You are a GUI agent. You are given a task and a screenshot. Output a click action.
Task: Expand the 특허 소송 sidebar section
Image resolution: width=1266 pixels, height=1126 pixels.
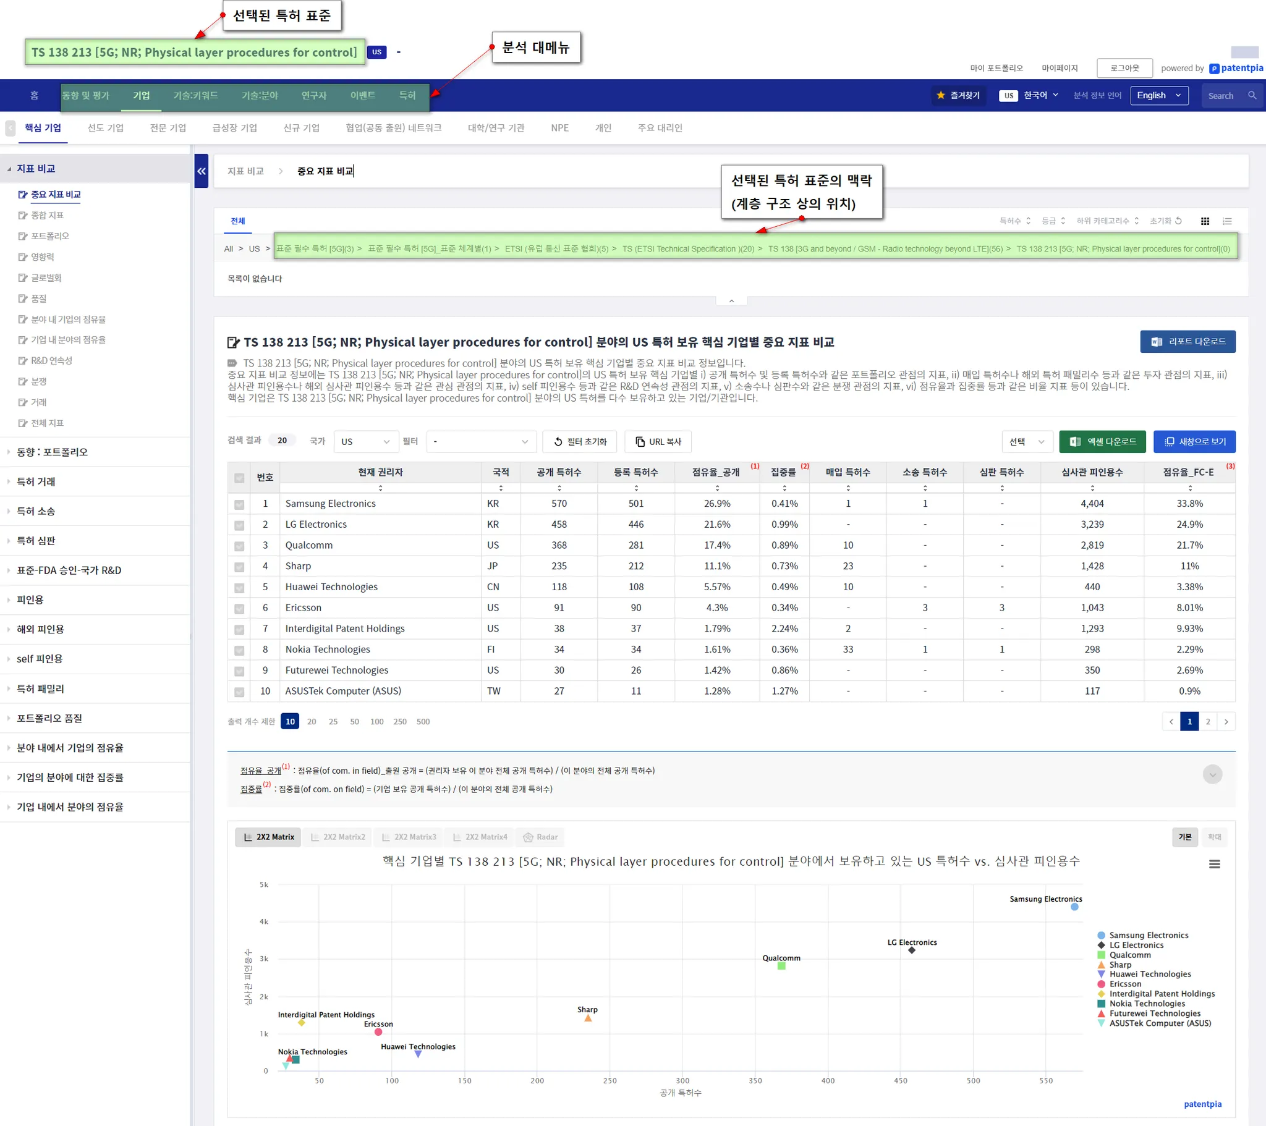point(36,511)
